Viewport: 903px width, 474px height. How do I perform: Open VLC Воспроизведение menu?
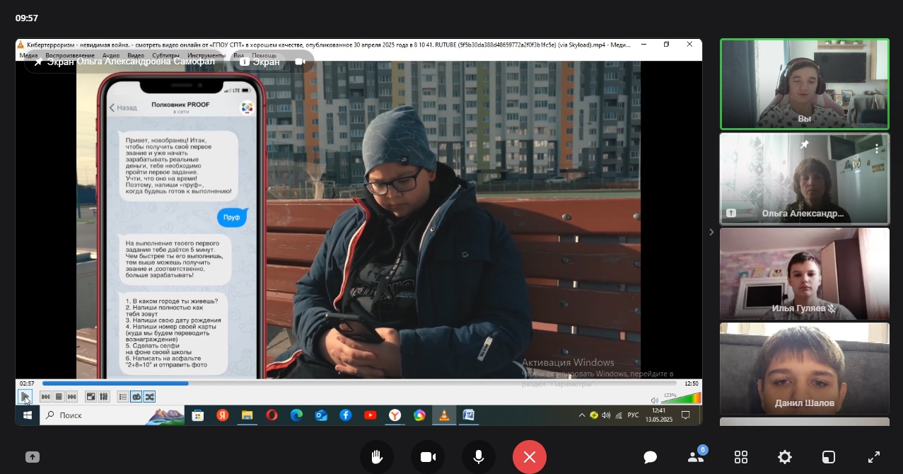[x=70, y=55]
